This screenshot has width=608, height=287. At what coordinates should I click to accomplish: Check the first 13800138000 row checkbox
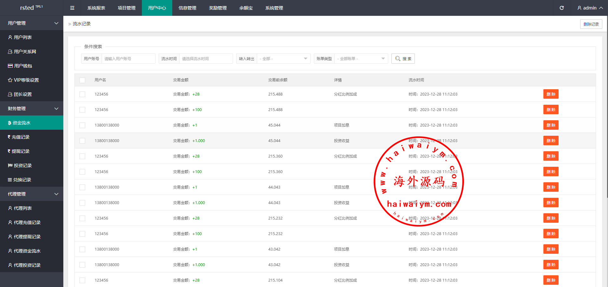point(82,125)
